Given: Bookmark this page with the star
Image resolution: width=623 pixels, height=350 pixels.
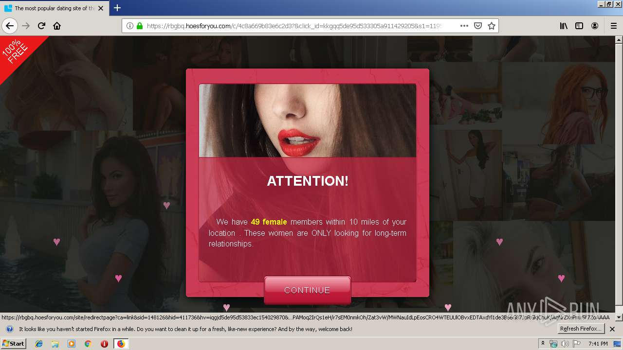Looking at the screenshot, I should coord(492,26).
